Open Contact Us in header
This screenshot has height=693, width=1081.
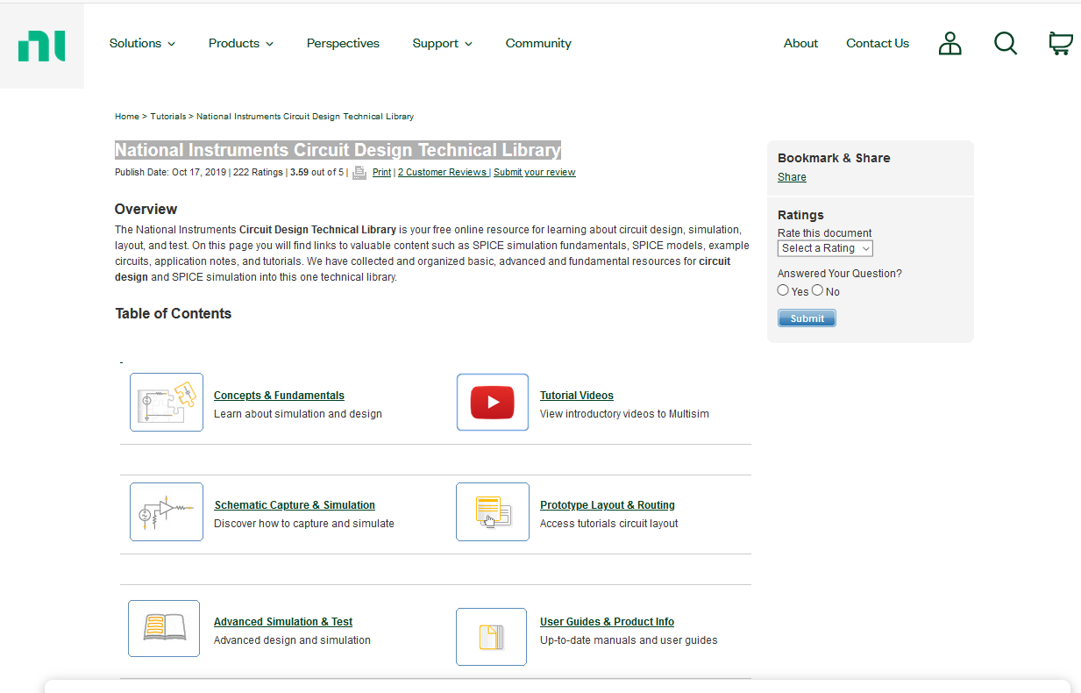(878, 43)
